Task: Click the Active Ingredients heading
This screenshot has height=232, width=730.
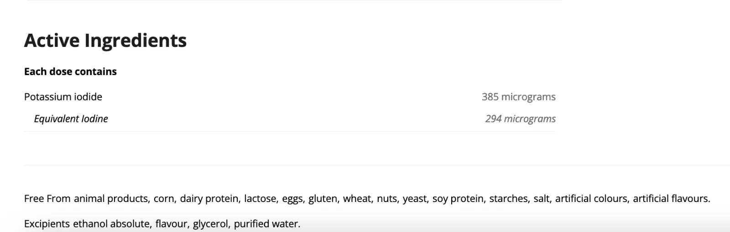Action: [x=105, y=40]
